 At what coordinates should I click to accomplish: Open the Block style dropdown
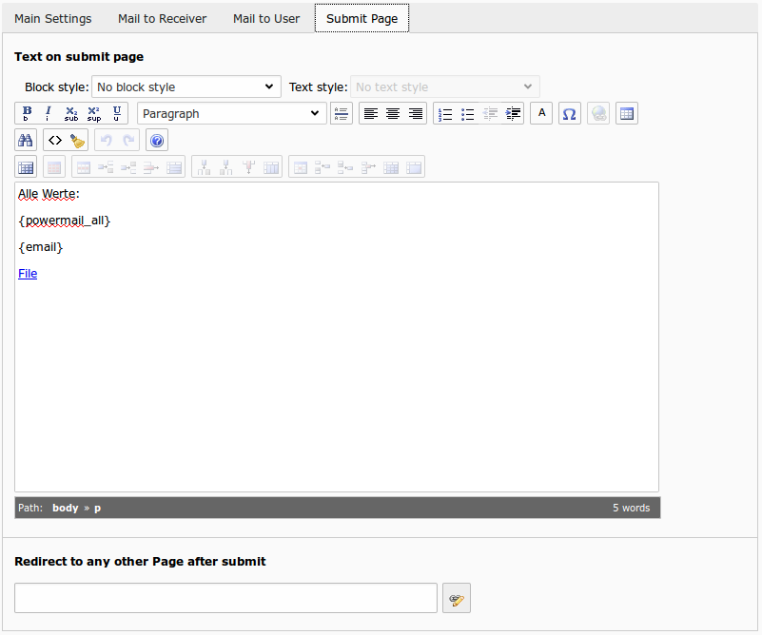(186, 87)
